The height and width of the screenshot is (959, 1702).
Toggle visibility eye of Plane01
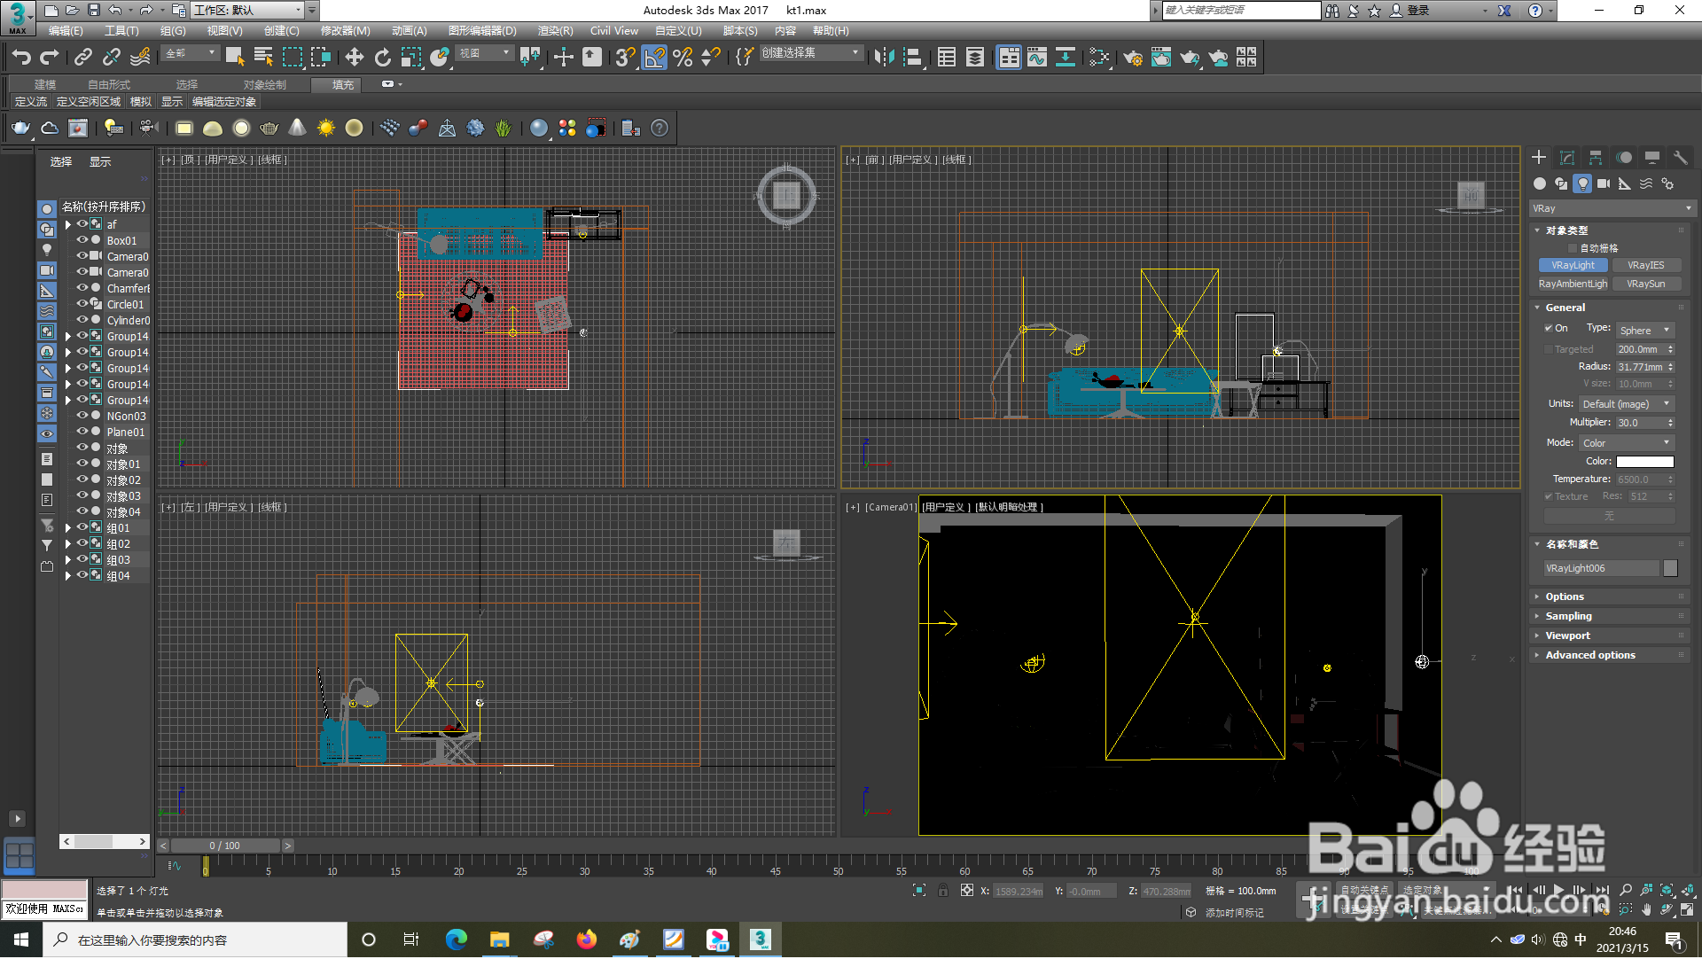coord(82,432)
